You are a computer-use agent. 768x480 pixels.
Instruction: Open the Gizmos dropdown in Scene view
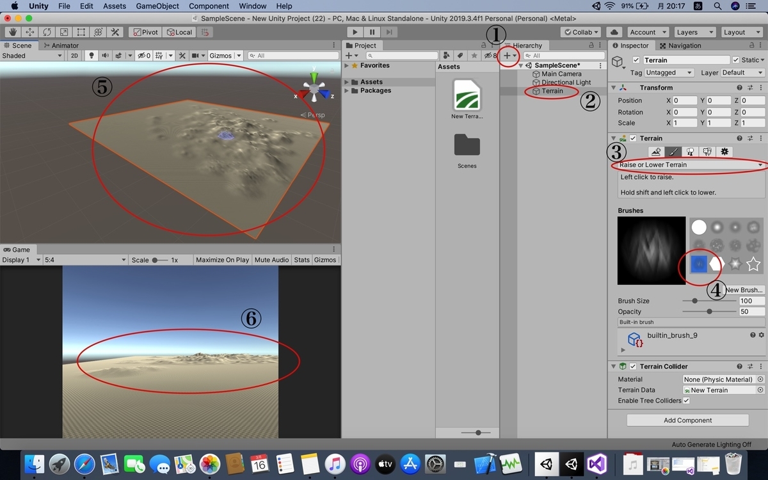[225, 56]
